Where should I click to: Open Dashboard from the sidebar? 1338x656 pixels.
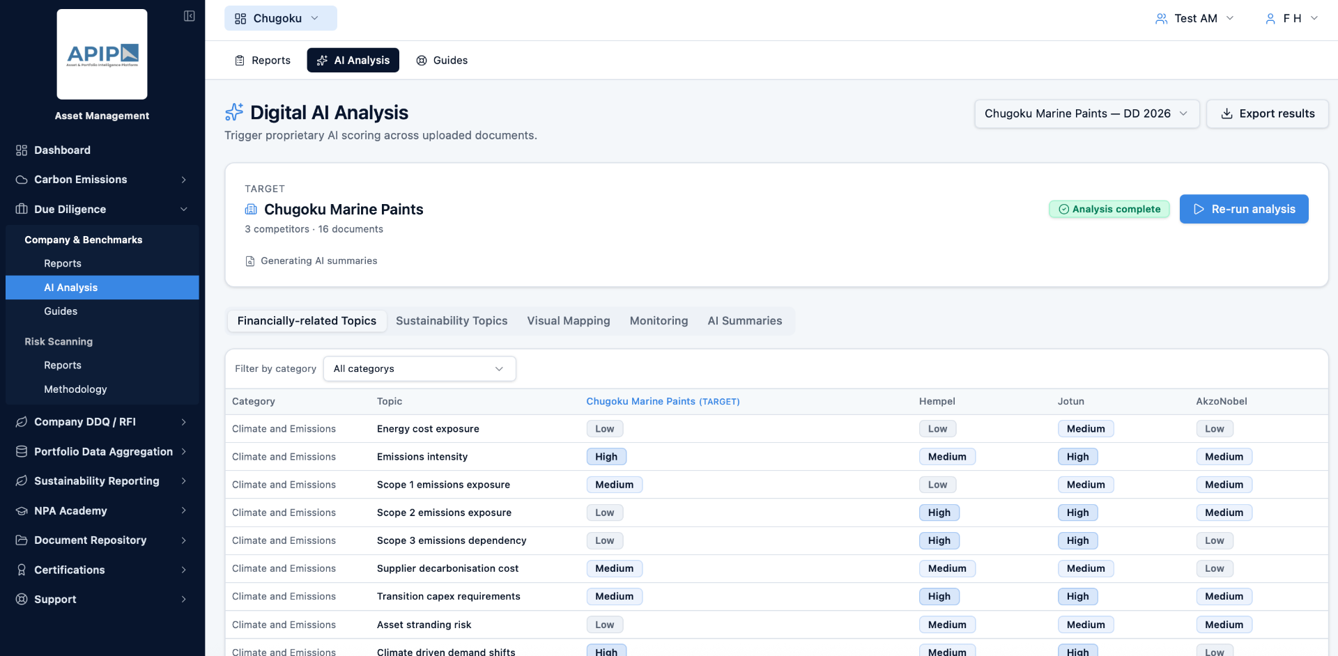click(x=62, y=150)
